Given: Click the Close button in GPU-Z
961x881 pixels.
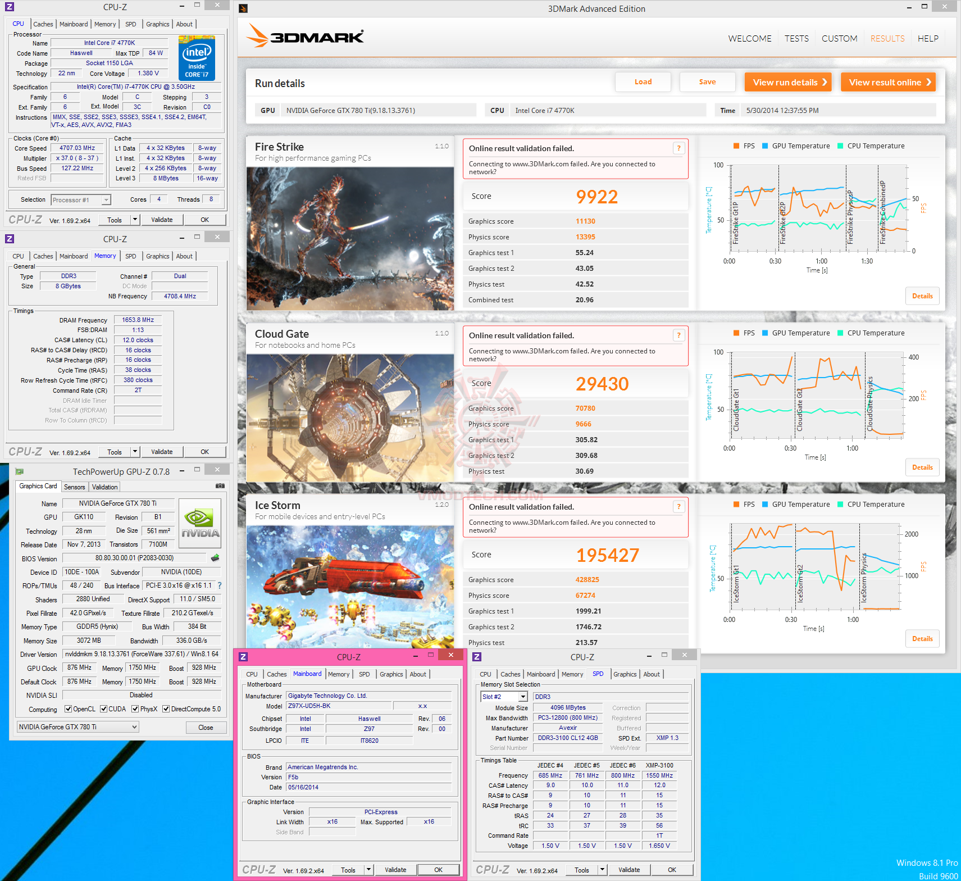Looking at the screenshot, I should point(206,728).
